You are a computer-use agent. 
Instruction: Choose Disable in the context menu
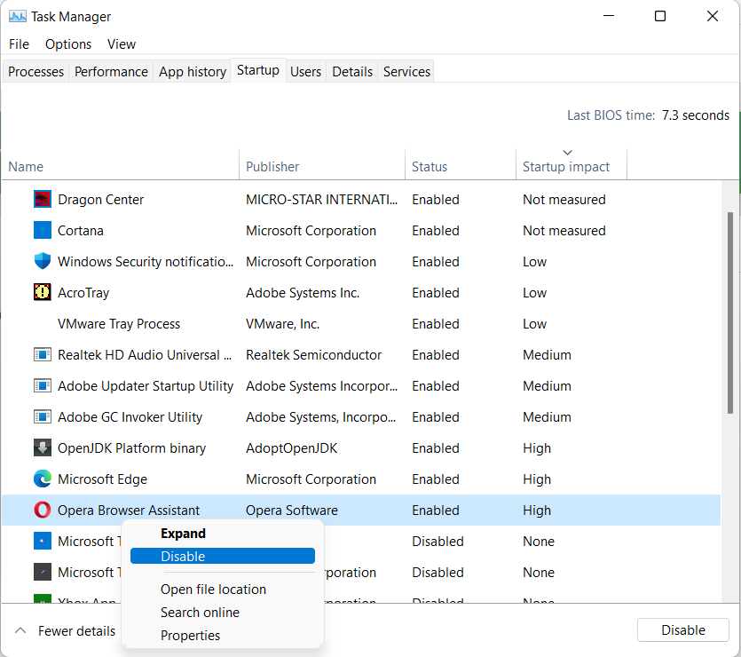pyautogui.click(x=223, y=557)
